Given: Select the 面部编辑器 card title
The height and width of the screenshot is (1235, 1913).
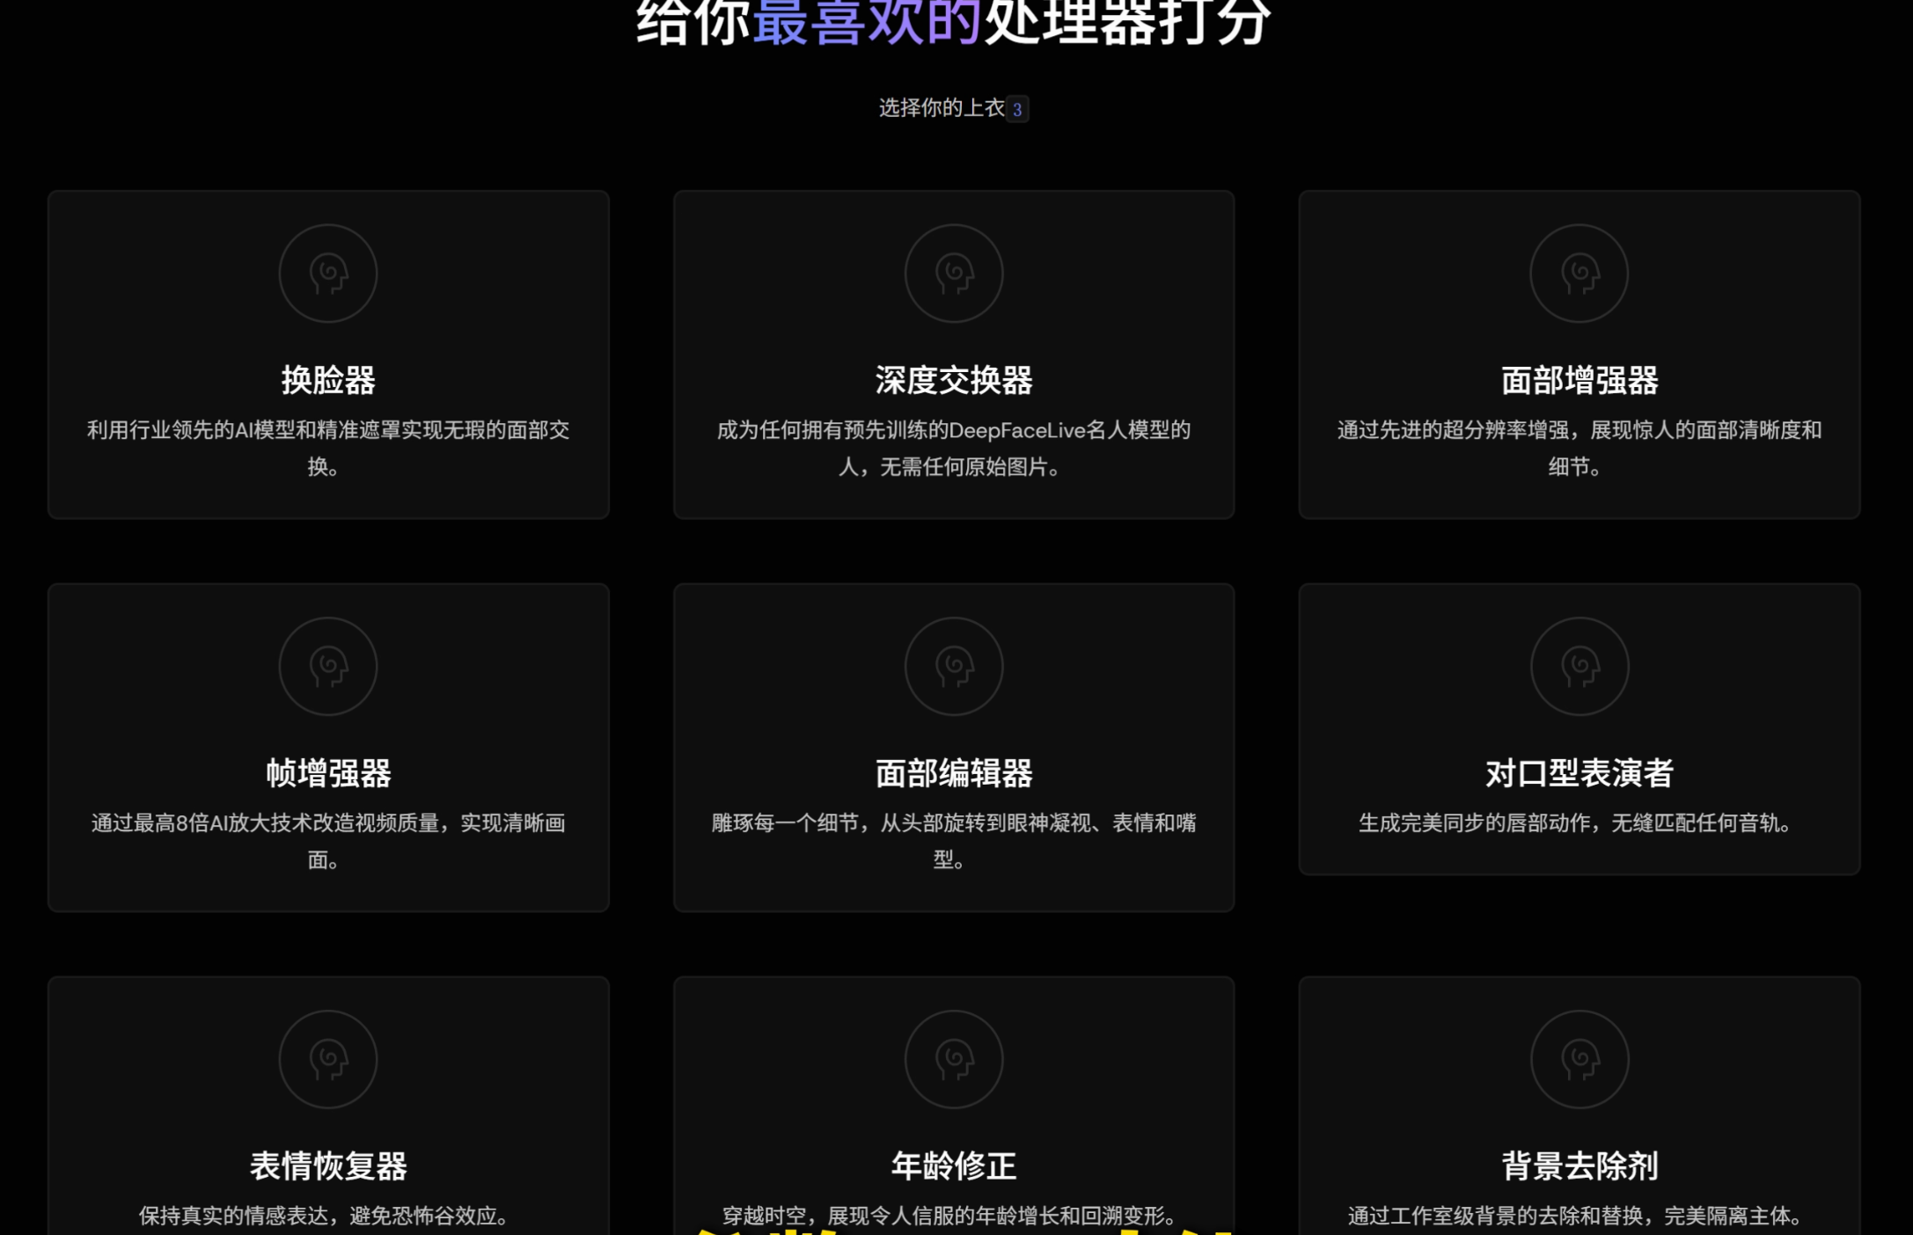Looking at the screenshot, I should pos(954,773).
